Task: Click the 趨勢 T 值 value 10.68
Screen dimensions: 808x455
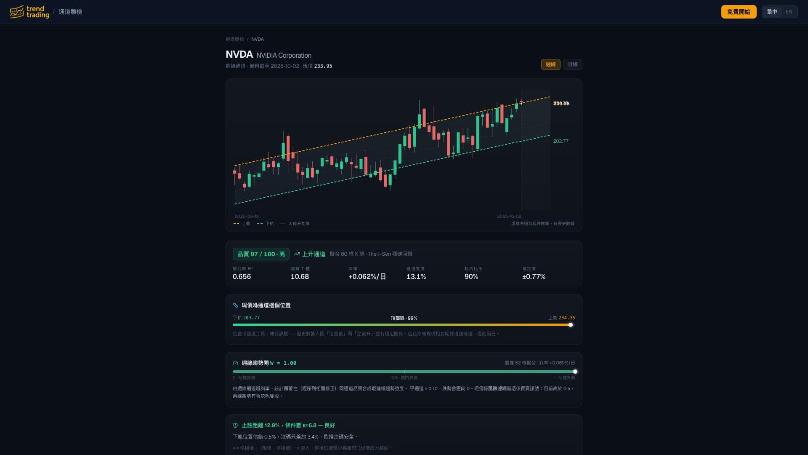Action: pos(300,277)
